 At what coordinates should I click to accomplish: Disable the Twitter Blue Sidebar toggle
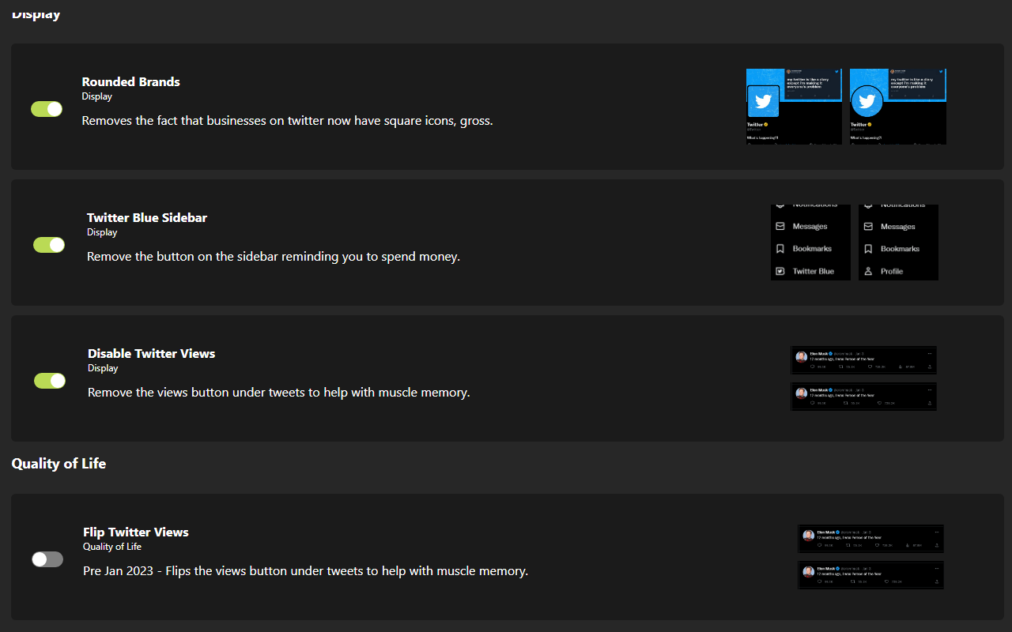click(49, 245)
